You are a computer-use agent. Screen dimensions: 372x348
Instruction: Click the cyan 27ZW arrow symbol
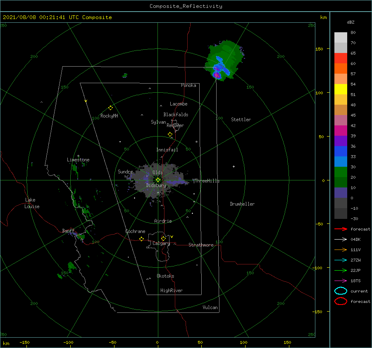pos(341,260)
